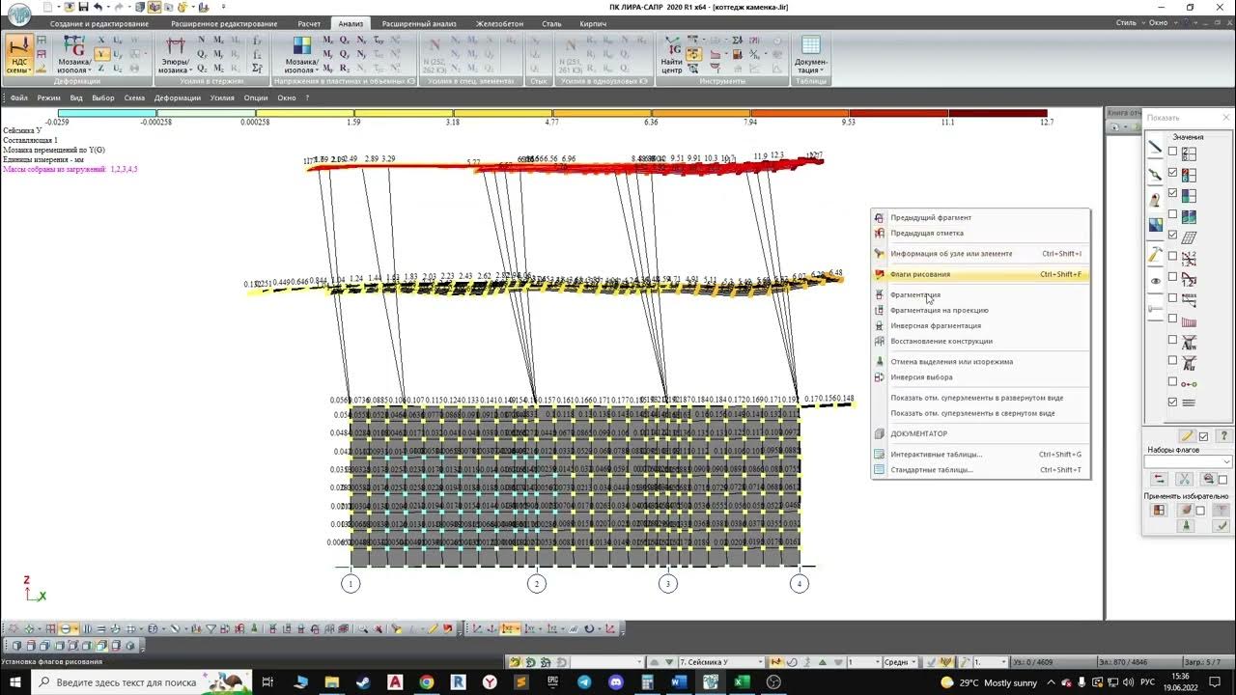Click the red 12.7 end of color scale

(998, 113)
